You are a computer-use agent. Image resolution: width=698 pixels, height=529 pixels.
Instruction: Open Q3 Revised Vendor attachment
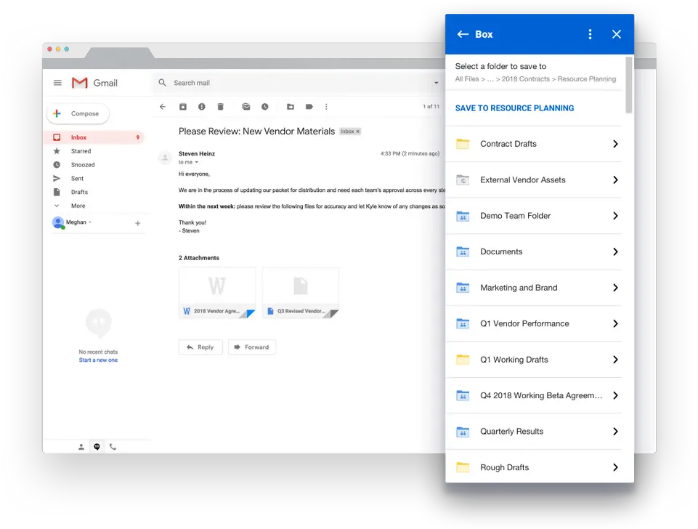301,293
